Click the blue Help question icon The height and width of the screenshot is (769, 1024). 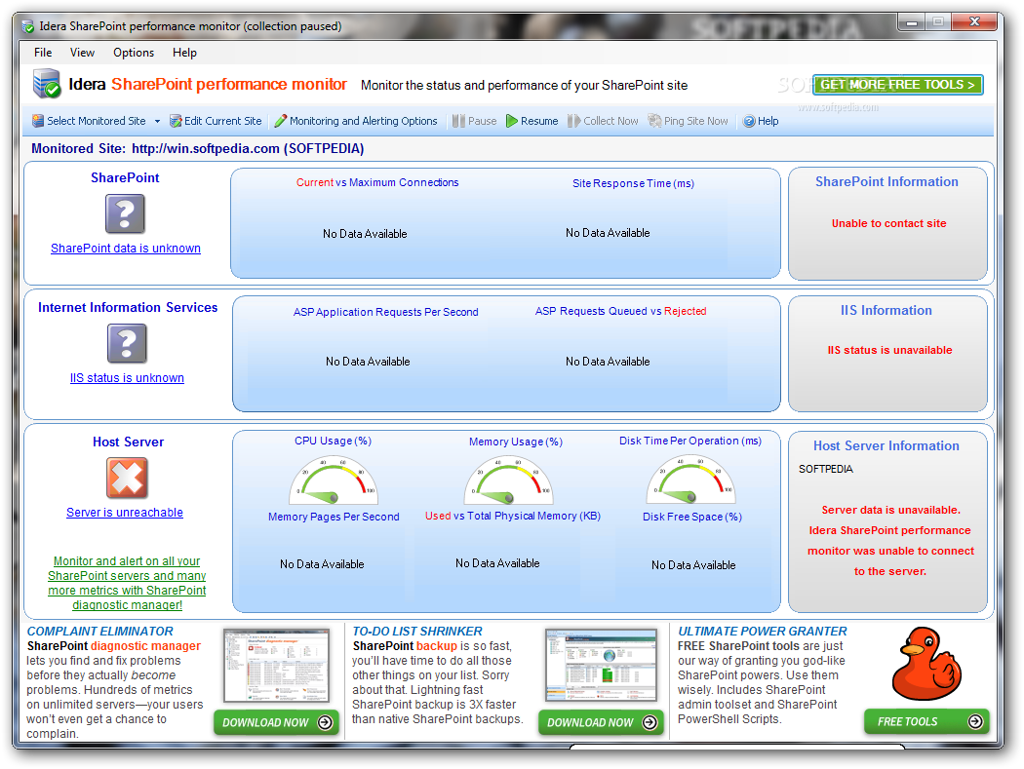(749, 121)
